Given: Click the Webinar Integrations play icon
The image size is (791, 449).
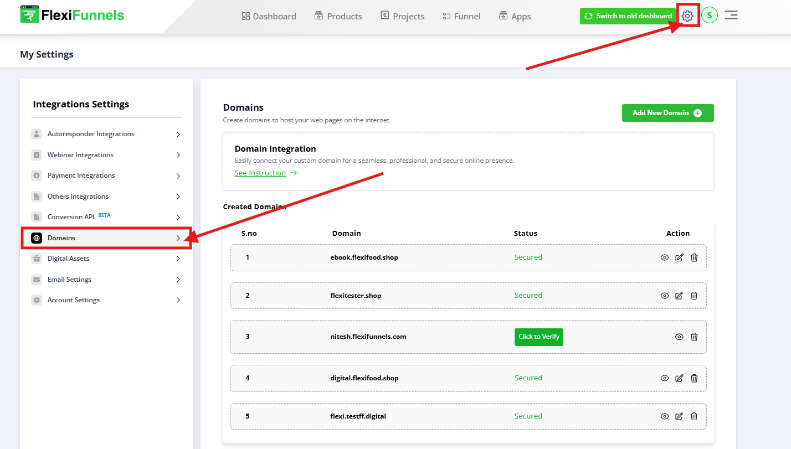Looking at the screenshot, I should [x=37, y=155].
